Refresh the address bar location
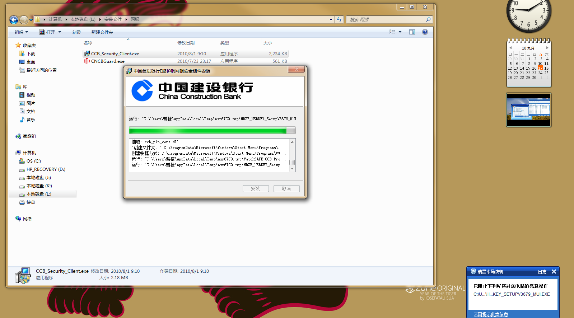 click(339, 19)
